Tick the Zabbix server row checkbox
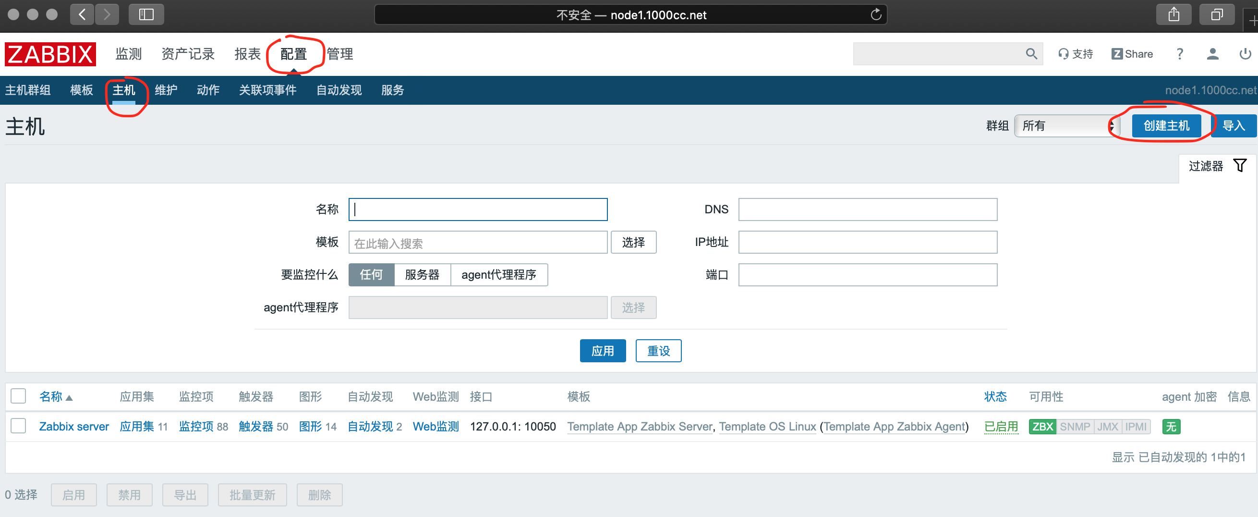1258x517 pixels. tap(18, 426)
